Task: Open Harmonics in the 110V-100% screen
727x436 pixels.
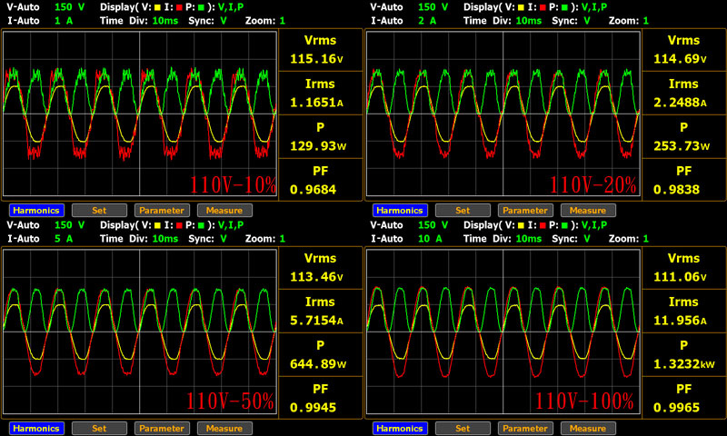Action: pos(400,428)
